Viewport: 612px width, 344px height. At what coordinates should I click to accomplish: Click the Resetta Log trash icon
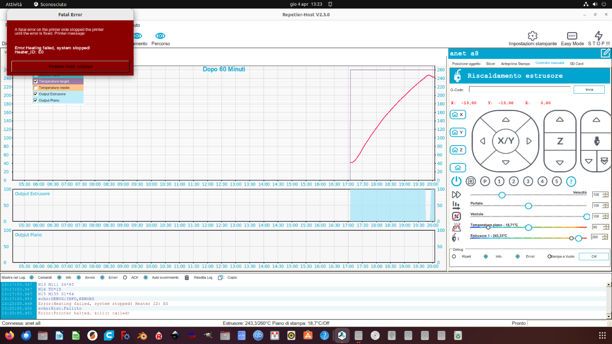pyautogui.click(x=187, y=278)
